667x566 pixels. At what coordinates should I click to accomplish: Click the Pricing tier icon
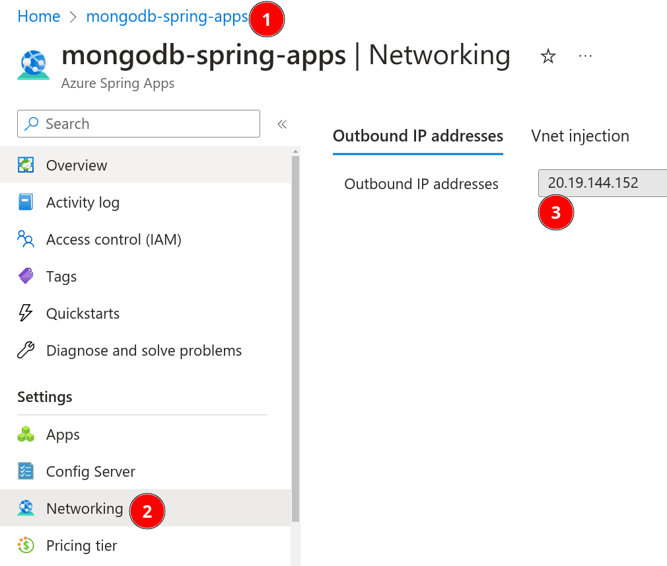pos(26,546)
